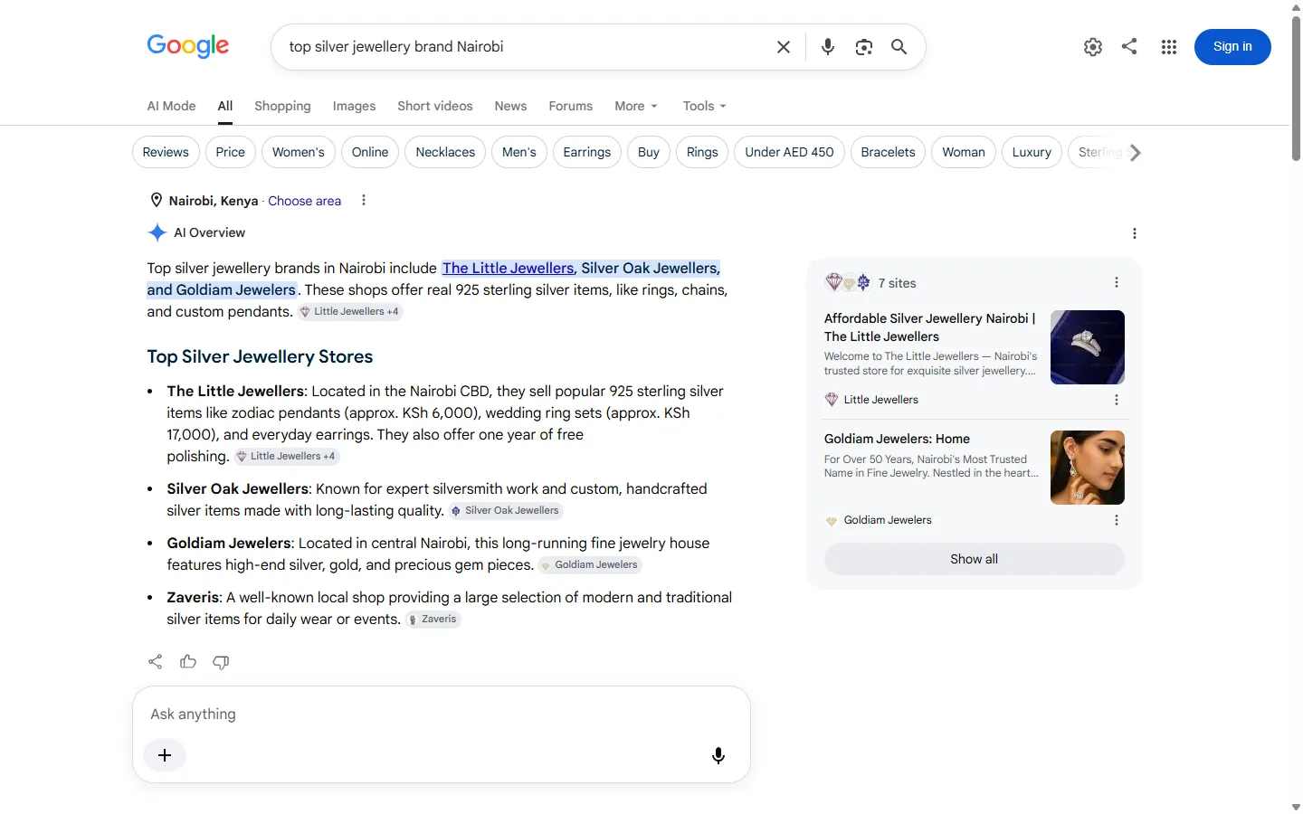Image resolution: width=1303 pixels, height=814 pixels.
Task: Open search by image camera icon
Action: [x=864, y=47]
